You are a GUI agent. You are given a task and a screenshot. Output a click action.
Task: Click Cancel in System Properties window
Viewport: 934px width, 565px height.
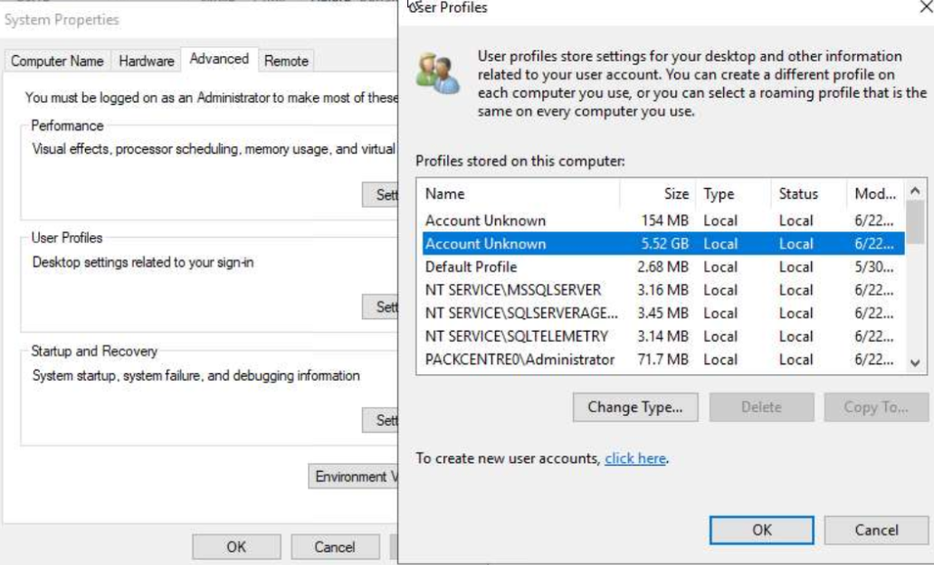pos(335,547)
